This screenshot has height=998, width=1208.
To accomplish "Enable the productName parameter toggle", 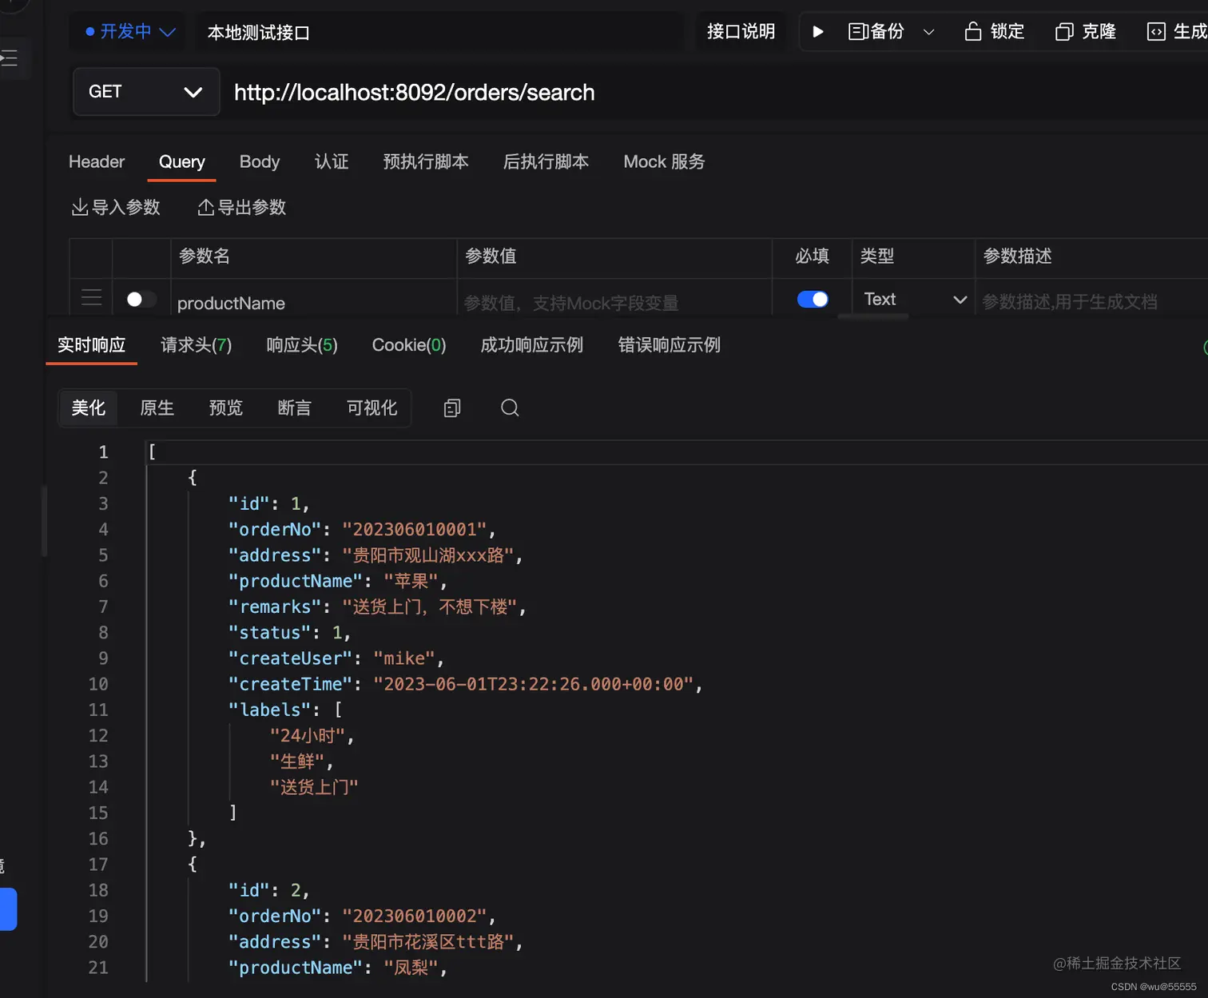I will (141, 299).
